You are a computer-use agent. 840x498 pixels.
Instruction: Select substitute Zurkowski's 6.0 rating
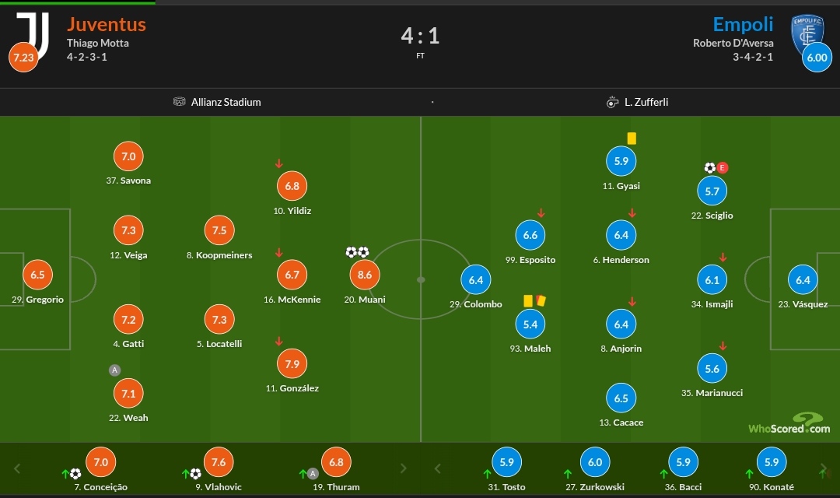point(595,462)
